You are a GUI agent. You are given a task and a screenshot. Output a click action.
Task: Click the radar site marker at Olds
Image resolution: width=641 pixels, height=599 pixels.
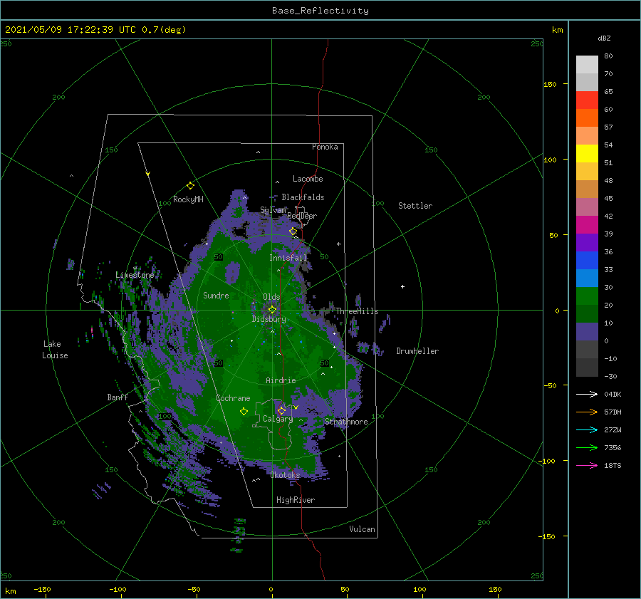pyautogui.click(x=272, y=310)
